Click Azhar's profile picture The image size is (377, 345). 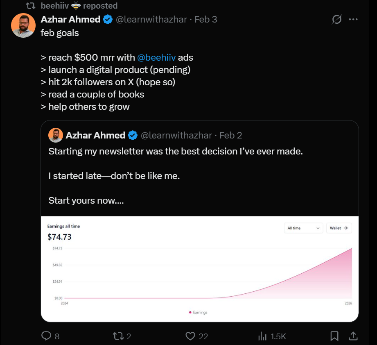click(23, 25)
